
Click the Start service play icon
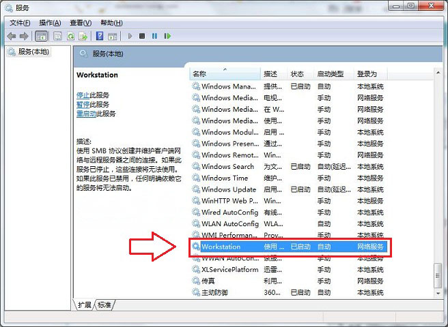130,36
